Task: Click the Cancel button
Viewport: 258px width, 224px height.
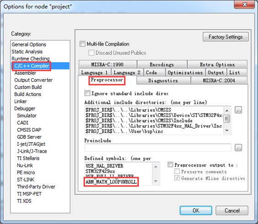Action: (232, 210)
